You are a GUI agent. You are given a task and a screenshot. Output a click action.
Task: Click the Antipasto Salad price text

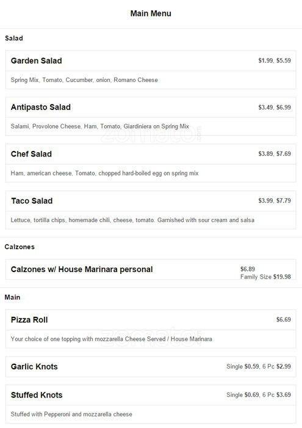(x=275, y=107)
